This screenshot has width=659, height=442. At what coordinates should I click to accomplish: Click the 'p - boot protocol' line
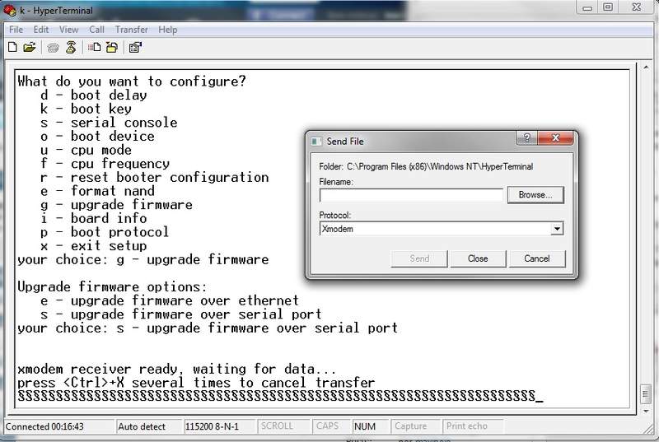(x=105, y=232)
